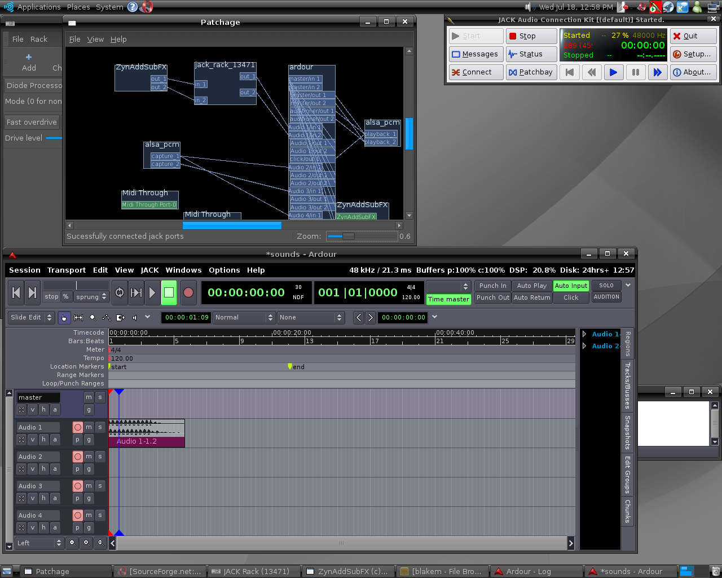Click JACK Control fast-forward button

657,72
